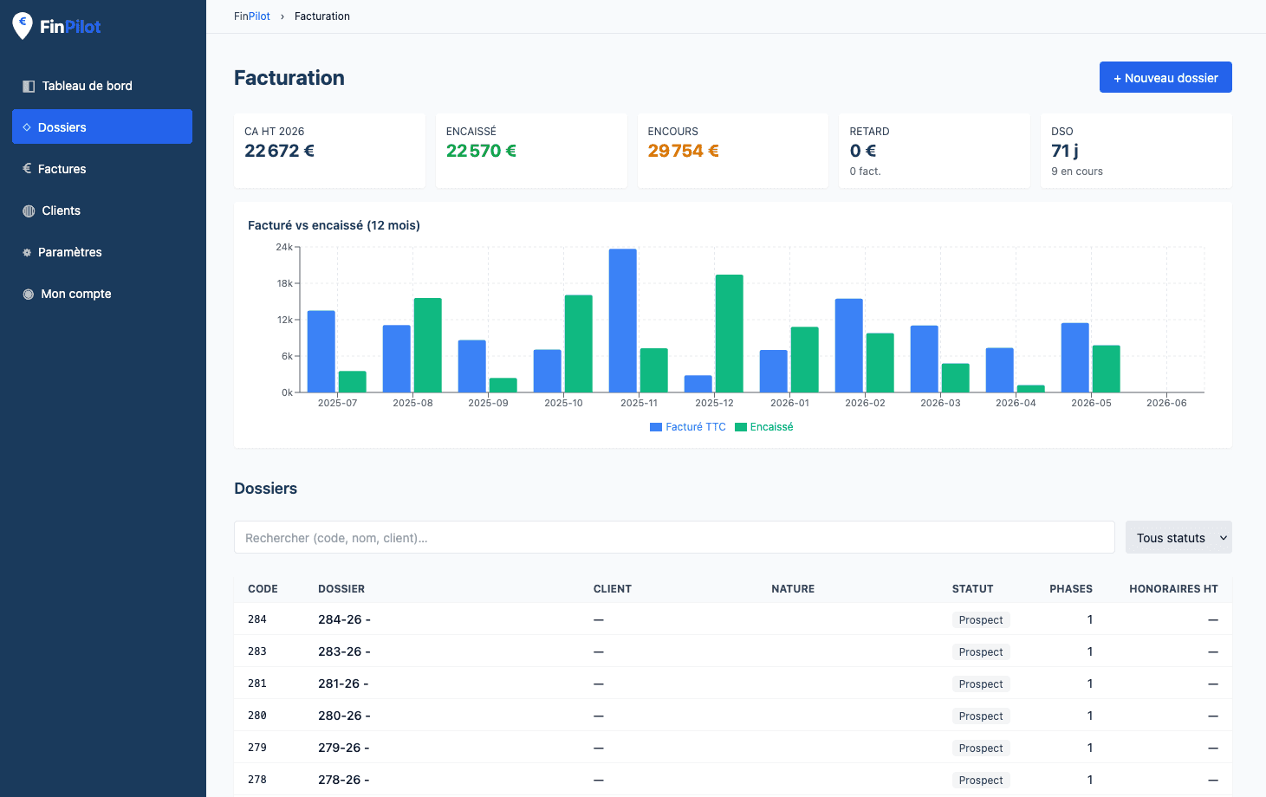Open dossier 280-26 row

(733, 716)
